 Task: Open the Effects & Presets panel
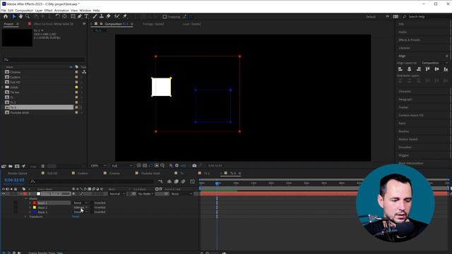coord(409,40)
